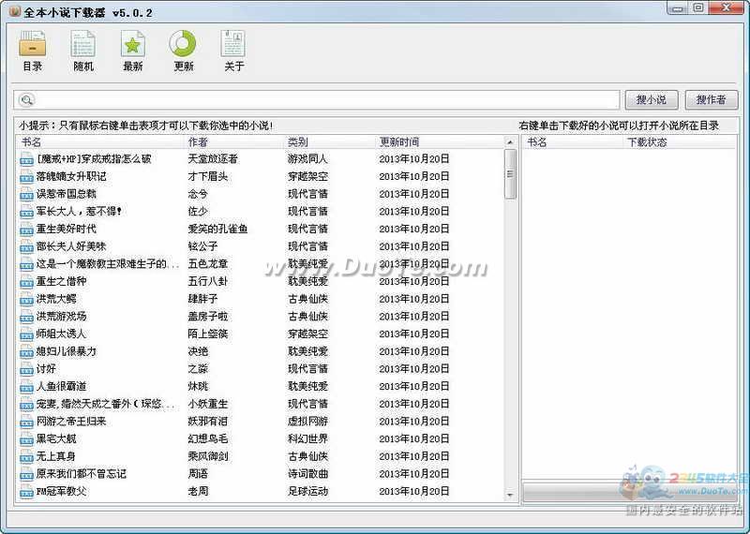Click the list scrollbar down arrow
Viewport: 750px width, 534px height.
click(x=510, y=495)
